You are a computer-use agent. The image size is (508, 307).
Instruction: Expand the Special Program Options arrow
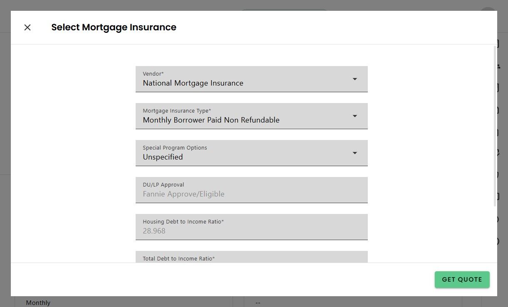(354, 153)
